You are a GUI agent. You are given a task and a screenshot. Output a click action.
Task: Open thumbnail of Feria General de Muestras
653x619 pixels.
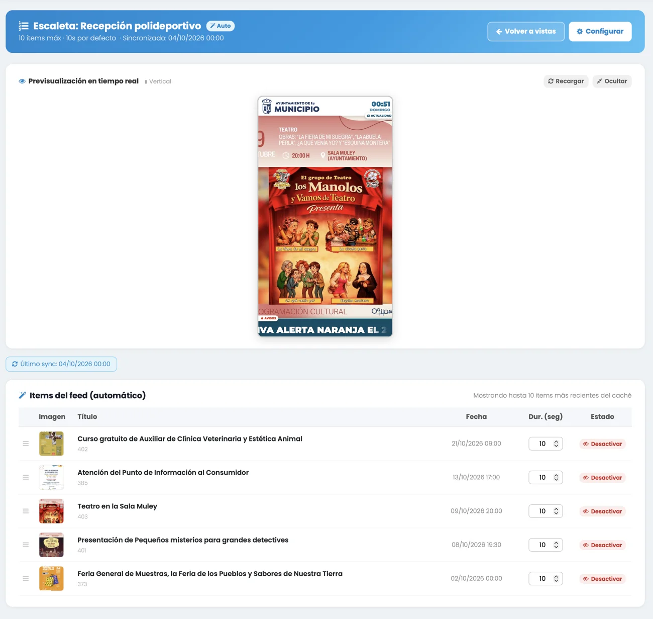pos(51,578)
